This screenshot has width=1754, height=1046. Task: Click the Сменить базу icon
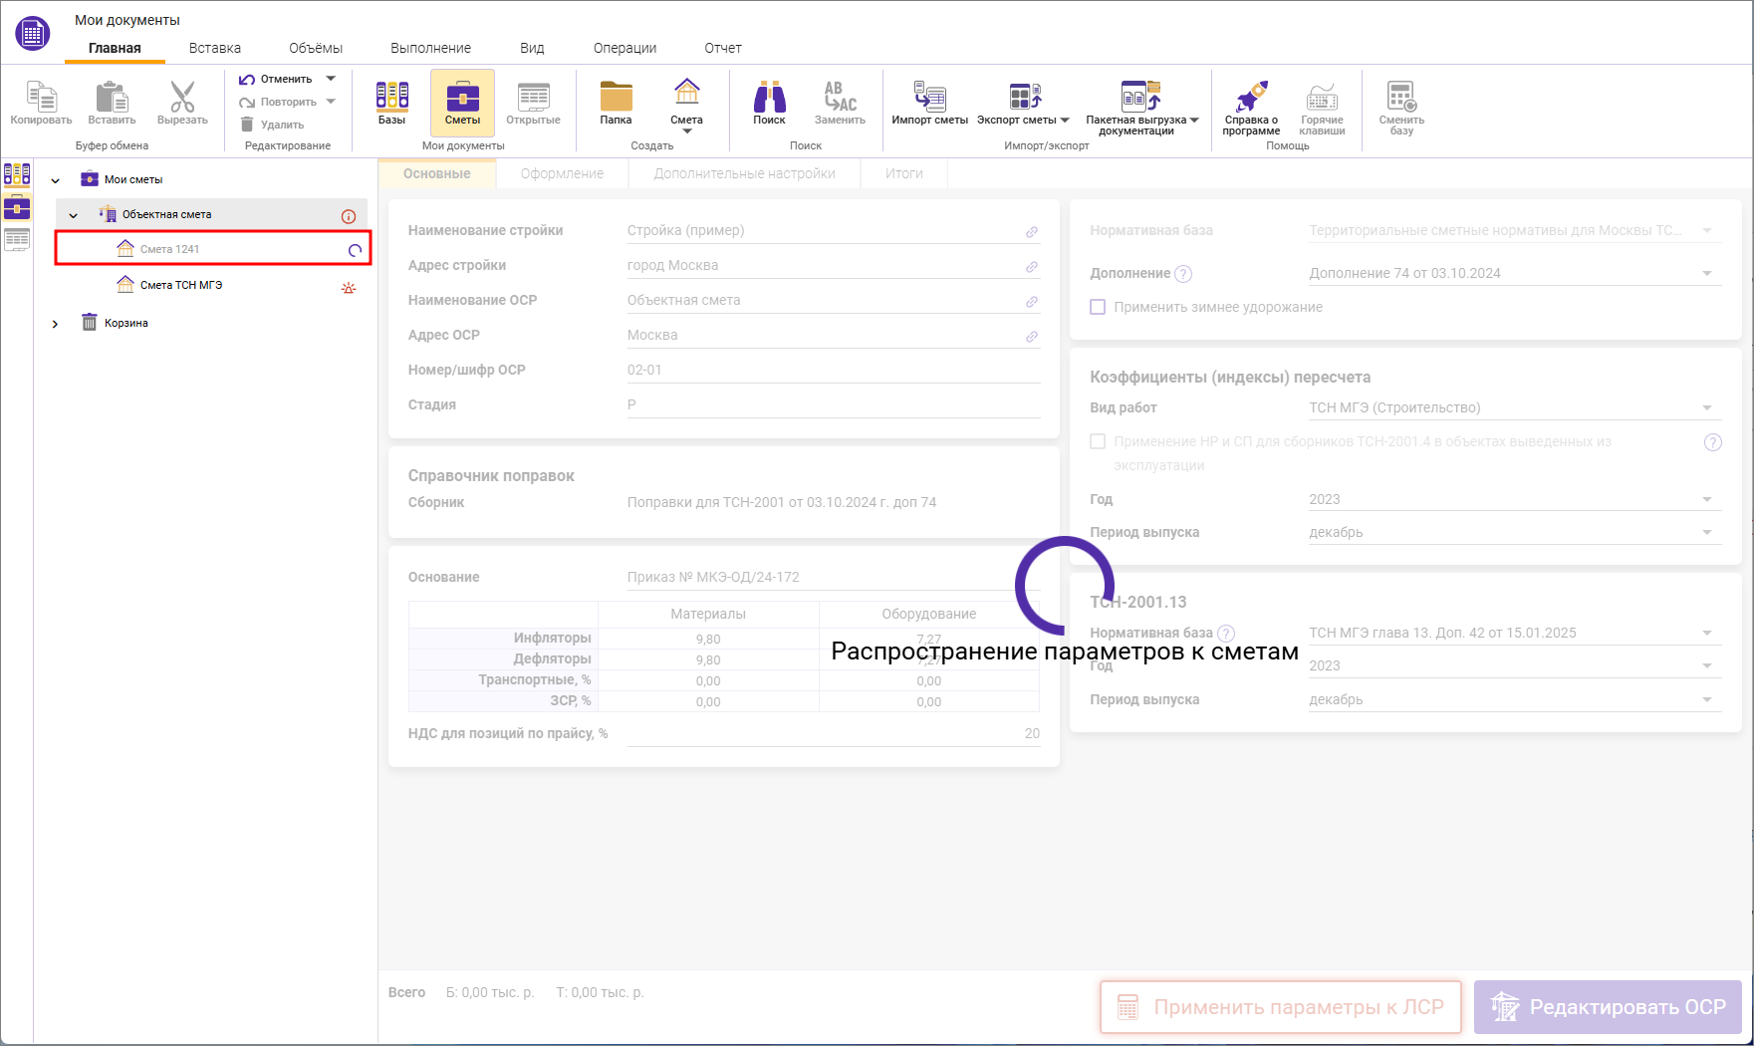tap(1400, 103)
